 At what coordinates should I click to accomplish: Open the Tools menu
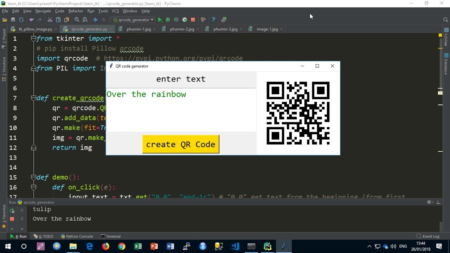tap(103, 11)
